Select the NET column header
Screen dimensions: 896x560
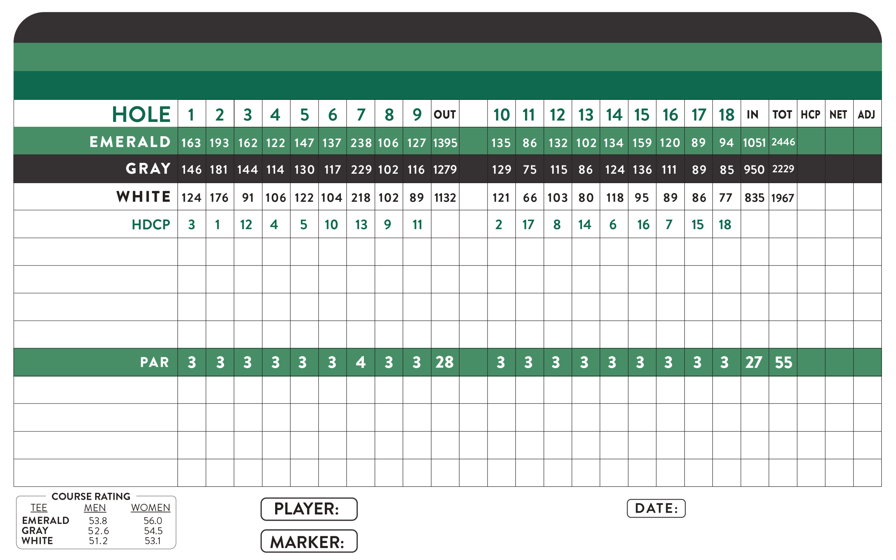[838, 115]
